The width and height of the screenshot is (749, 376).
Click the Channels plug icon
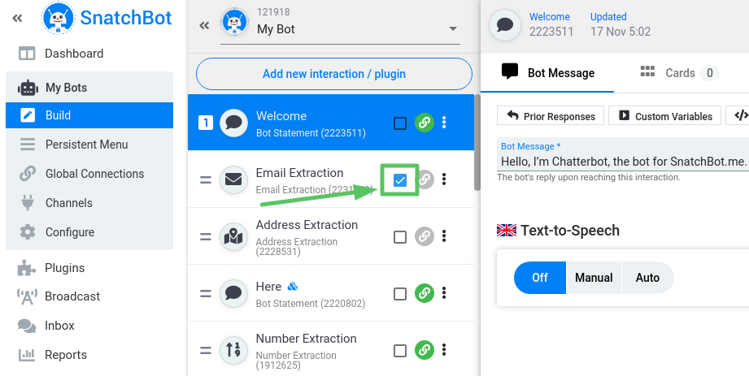pos(27,203)
